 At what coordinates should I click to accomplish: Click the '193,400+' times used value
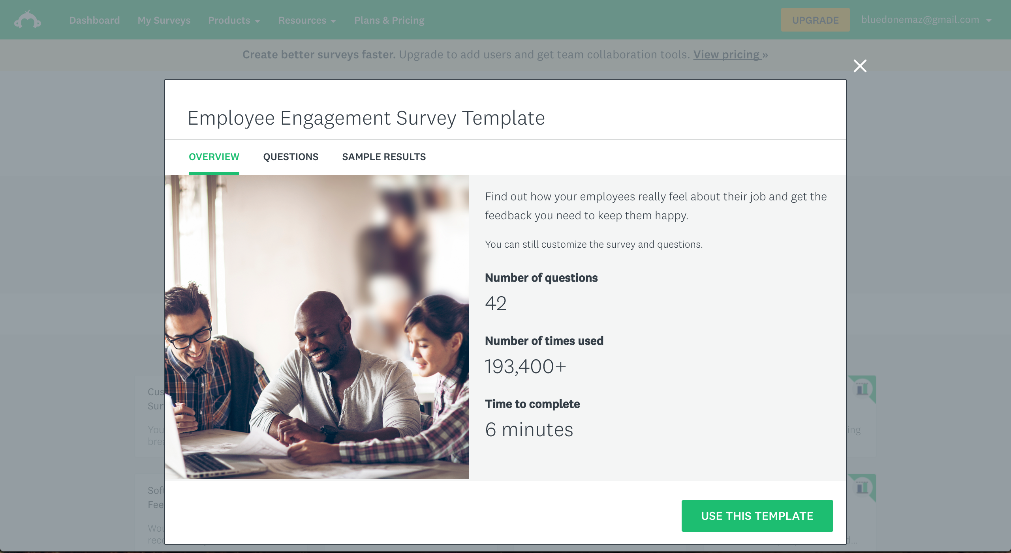pyautogui.click(x=526, y=366)
